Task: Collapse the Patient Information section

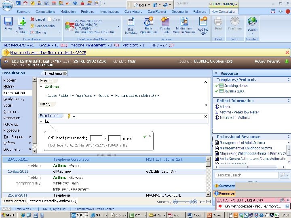Action: coord(289,101)
